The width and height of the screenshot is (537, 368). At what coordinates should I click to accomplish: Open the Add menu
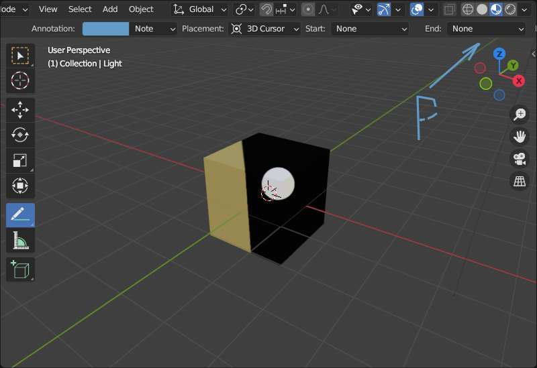(x=110, y=9)
